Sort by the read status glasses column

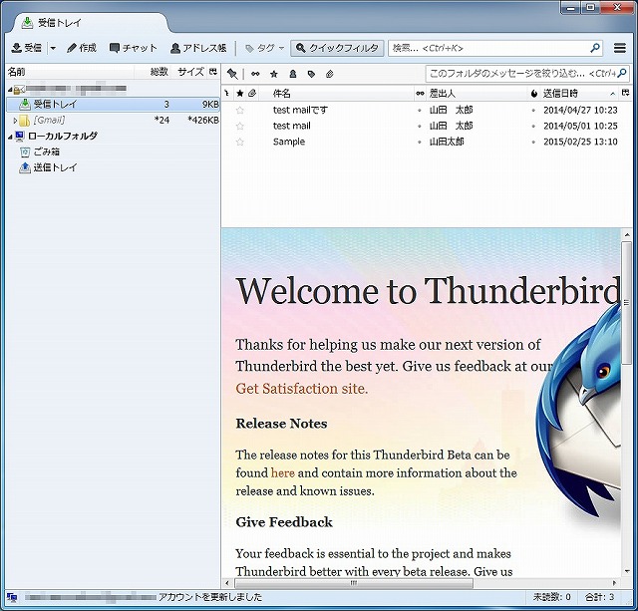pyautogui.click(x=420, y=93)
